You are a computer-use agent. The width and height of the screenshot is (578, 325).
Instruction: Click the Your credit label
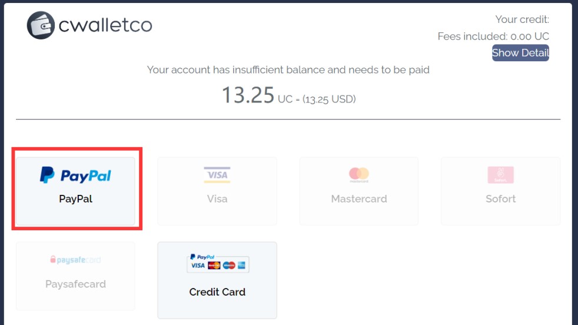tap(522, 19)
